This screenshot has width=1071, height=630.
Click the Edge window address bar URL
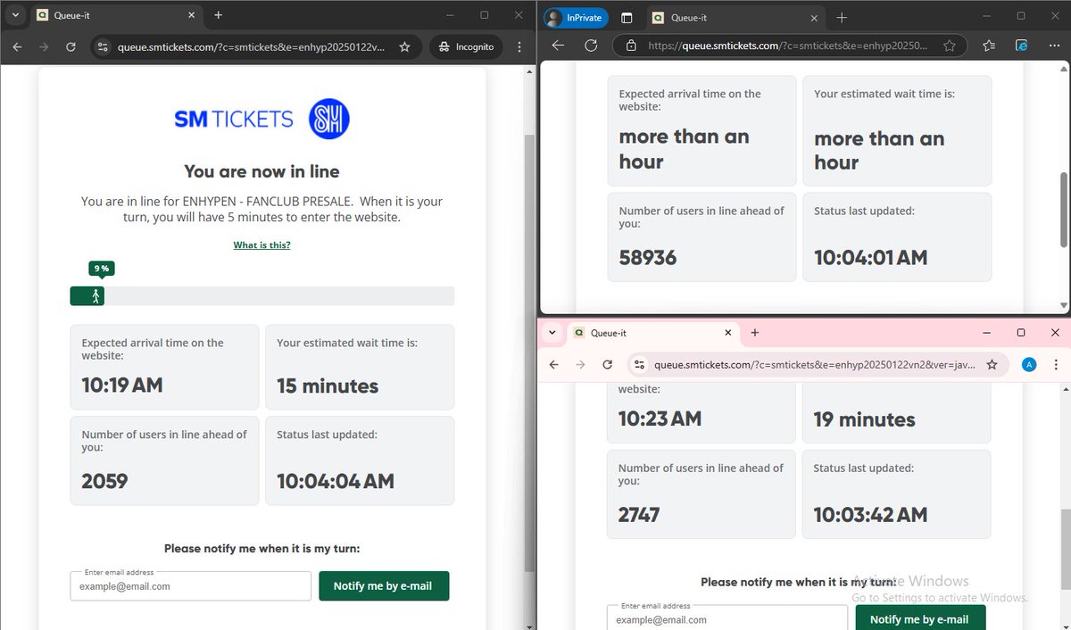point(788,46)
